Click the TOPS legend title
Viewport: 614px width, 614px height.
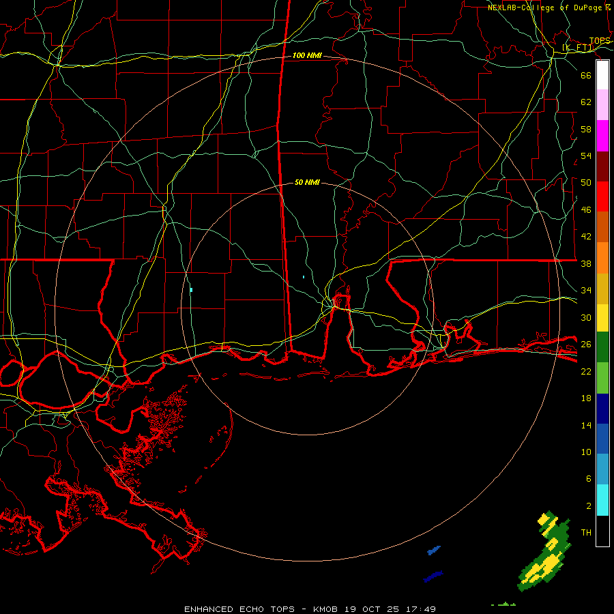click(600, 41)
